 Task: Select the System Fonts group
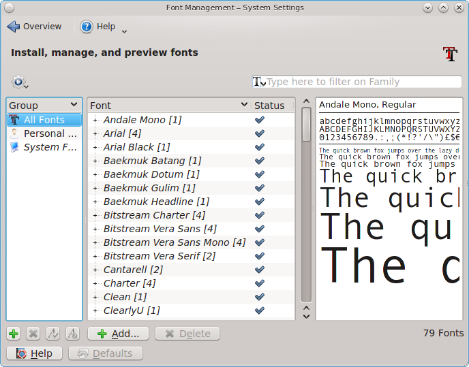44,147
